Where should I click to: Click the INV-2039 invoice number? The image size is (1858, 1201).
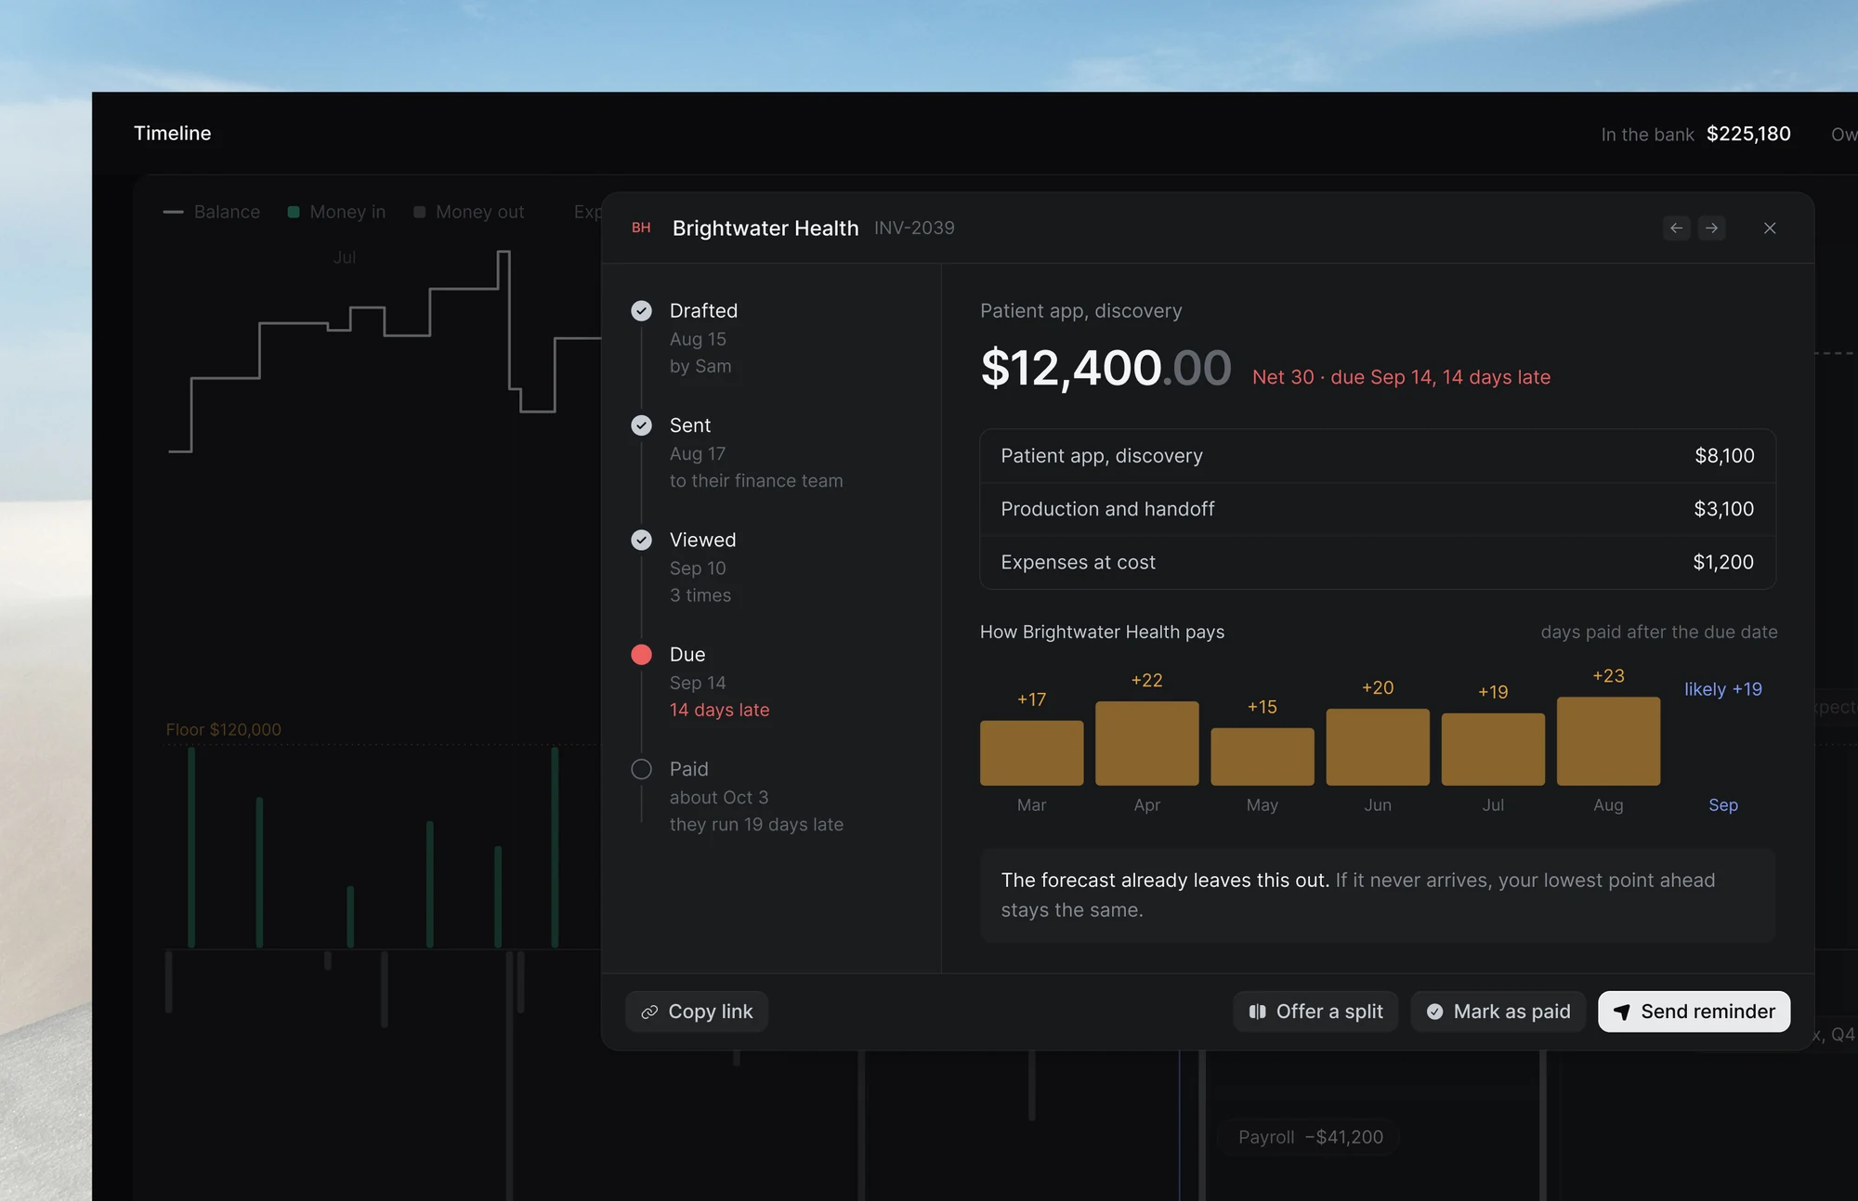click(914, 228)
